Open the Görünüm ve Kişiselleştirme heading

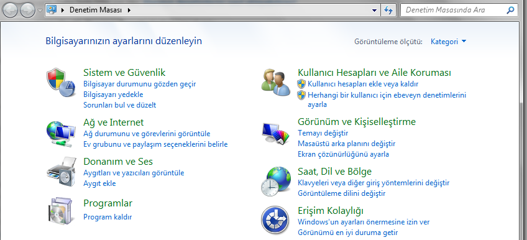coord(357,121)
